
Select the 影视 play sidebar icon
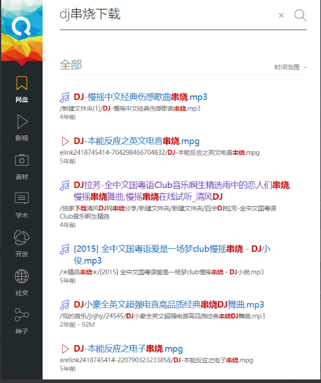[x=22, y=127]
